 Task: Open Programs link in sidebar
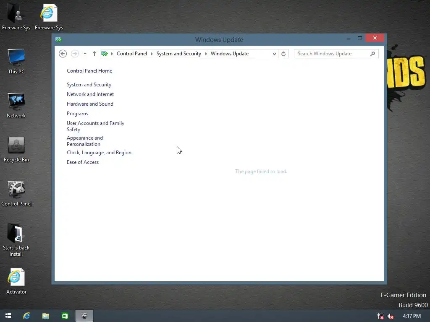(77, 114)
